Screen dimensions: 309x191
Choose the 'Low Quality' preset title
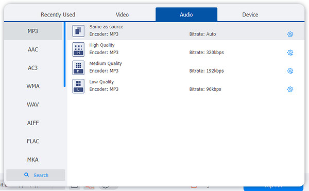tap(101, 82)
